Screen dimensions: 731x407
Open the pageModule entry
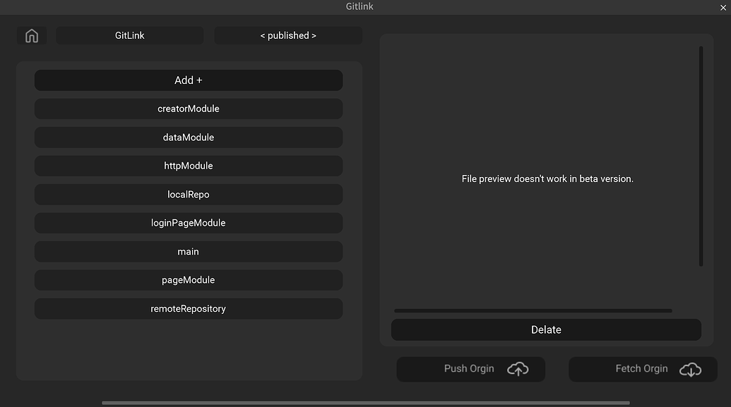click(188, 280)
